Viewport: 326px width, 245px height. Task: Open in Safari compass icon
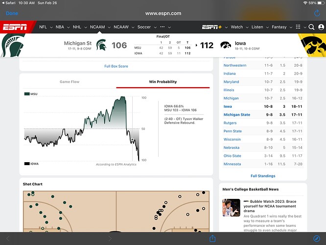pos(317,239)
